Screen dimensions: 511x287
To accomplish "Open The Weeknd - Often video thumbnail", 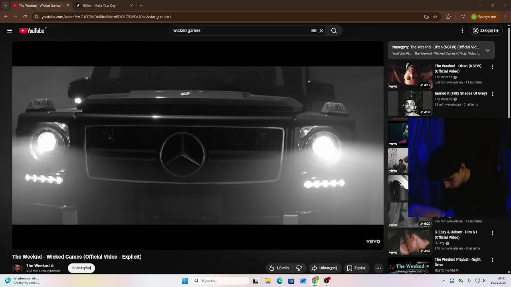I will (x=410, y=76).
